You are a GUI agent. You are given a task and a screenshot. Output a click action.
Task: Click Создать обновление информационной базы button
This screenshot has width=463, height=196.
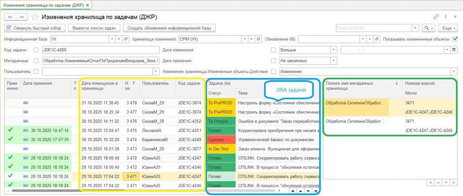(x=169, y=28)
